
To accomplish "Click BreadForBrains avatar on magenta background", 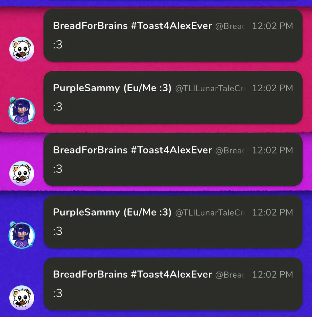I will click(x=21, y=174).
